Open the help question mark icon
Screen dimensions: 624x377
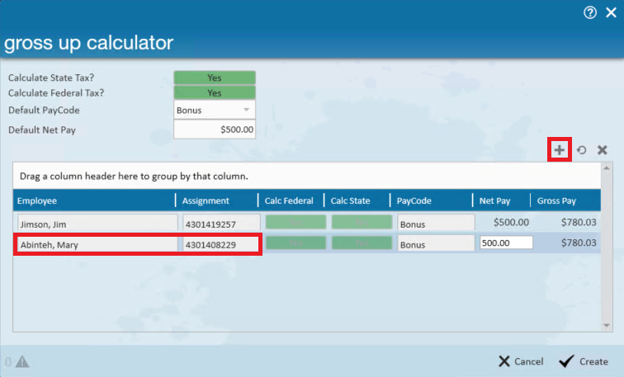pyautogui.click(x=590, y=12)
